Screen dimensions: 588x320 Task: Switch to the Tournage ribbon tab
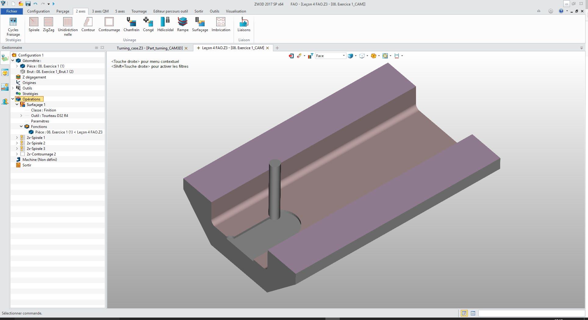point(139,11)
